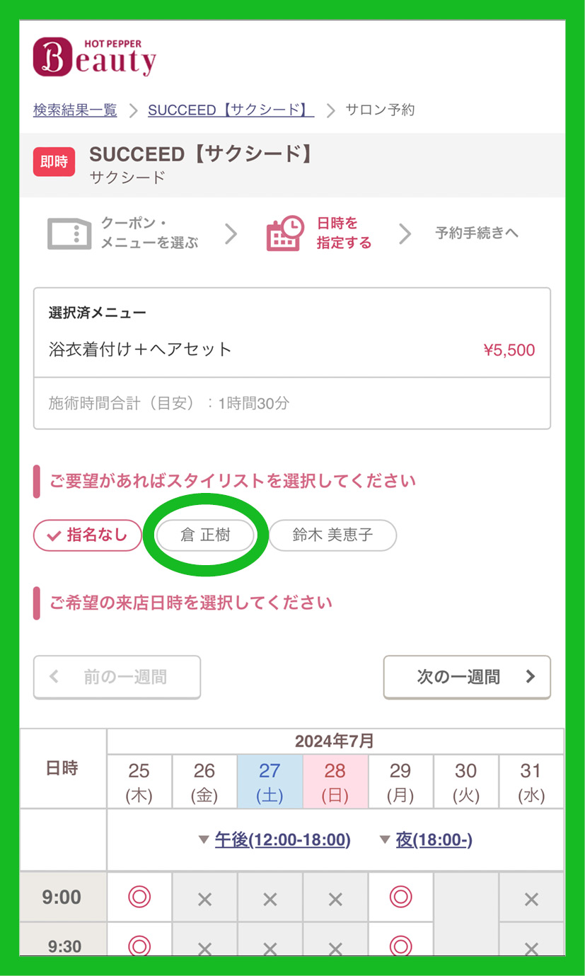Go to クーポン・メニューを選ぶ step
This screenshot has height=976, width=585.
tap(149, 233)
